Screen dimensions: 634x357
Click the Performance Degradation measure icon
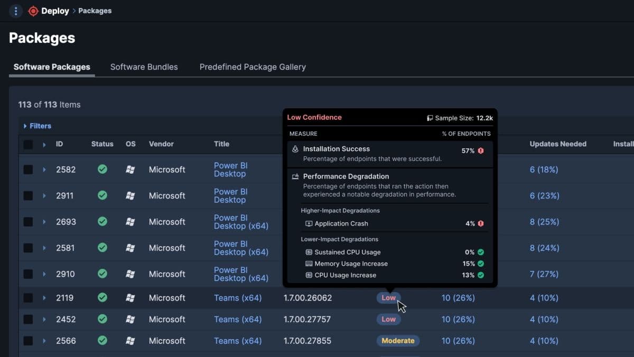[x=295, y=176]
